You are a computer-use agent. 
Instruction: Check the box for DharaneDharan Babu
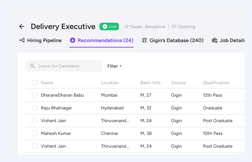pyautogui.click(x=35, y=95)
